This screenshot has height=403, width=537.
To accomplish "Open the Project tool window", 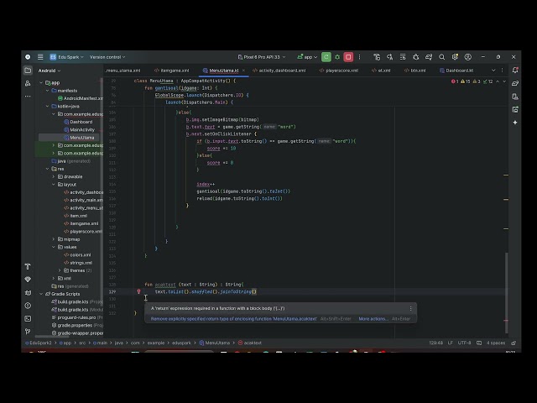I will [28, 71].
